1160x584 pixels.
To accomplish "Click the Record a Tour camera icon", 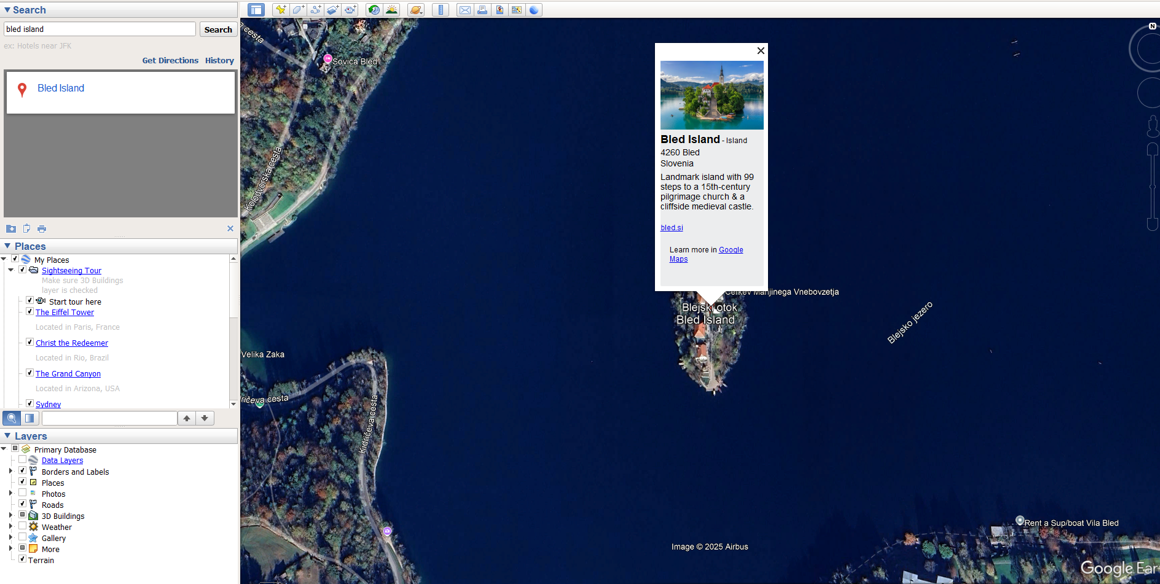I will [x=350, y=10].
